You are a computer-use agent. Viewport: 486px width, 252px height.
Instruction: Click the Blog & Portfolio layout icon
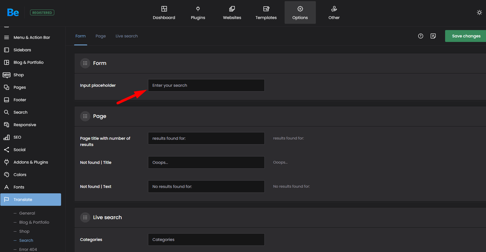click(7, 62)
